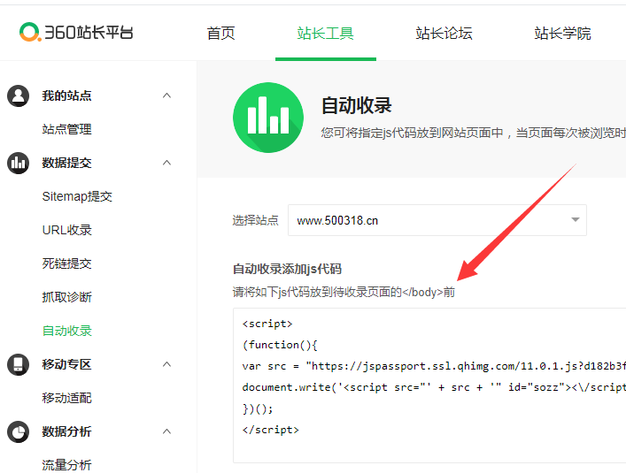Click the site dropdown arrow

576,220
